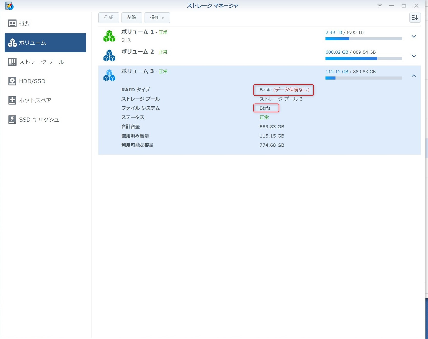Select the ボリューム sidebar item
This screenshot has width=428, height=339.
pos(45,43)
